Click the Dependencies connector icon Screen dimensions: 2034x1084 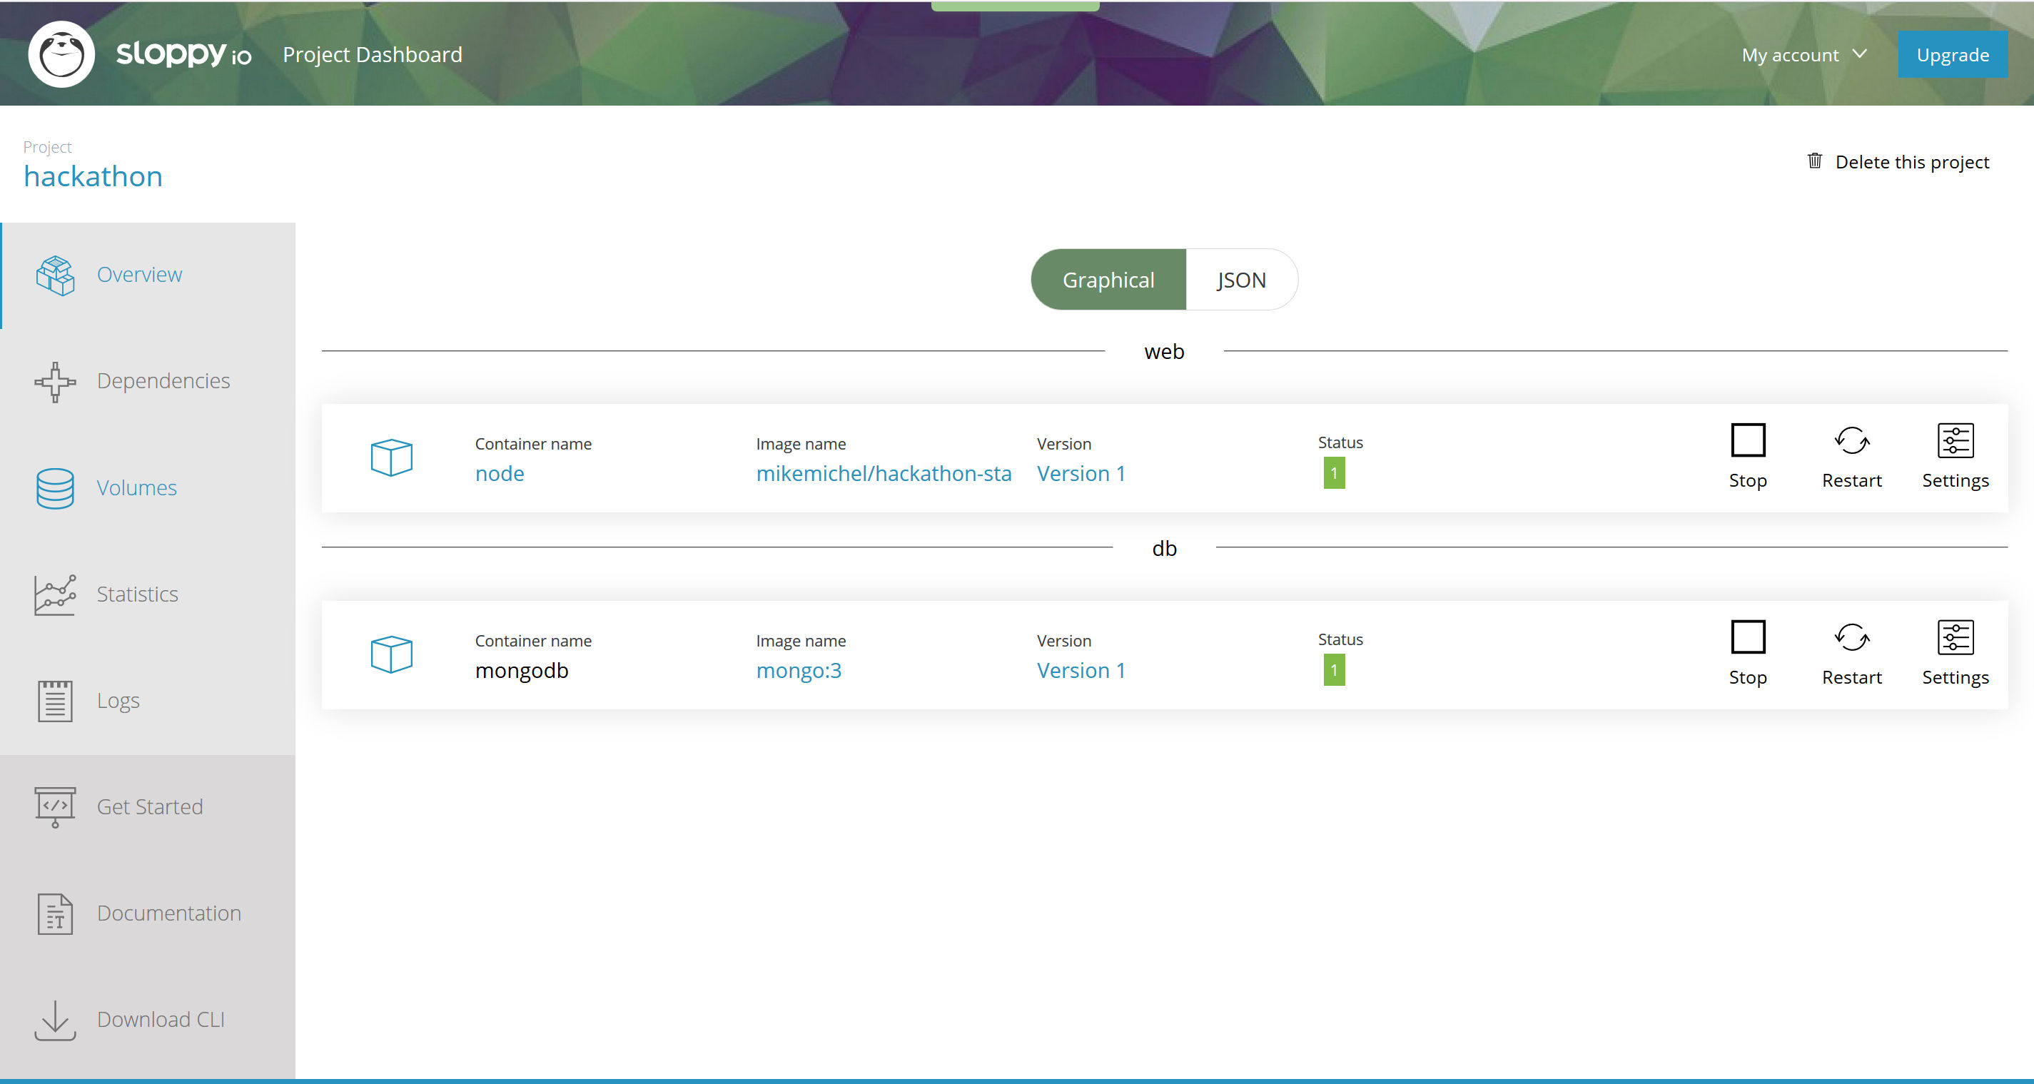[55, 381]
